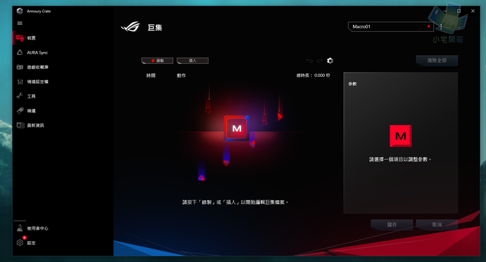The width and height of the screenshot is (486, 262).
Task: Select 裝置 (Devices) in the sidebar
Action: (31, 38)
